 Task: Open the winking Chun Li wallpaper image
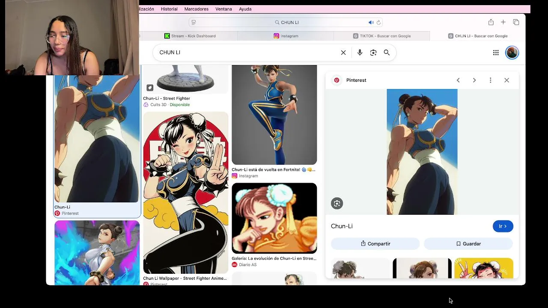click(186, 193)
